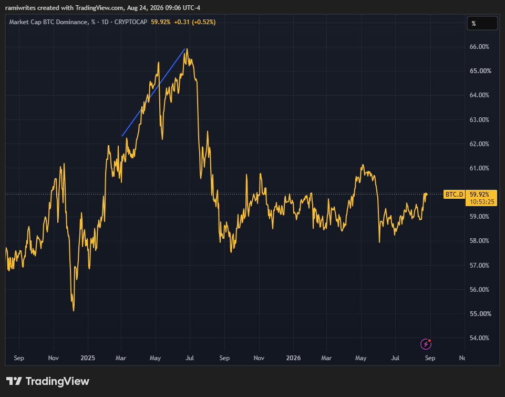Image resolution: width=505 pixels, height=397 pixels.
Task: Click the 62.00% price axis label
Action: tap(479, 144)
